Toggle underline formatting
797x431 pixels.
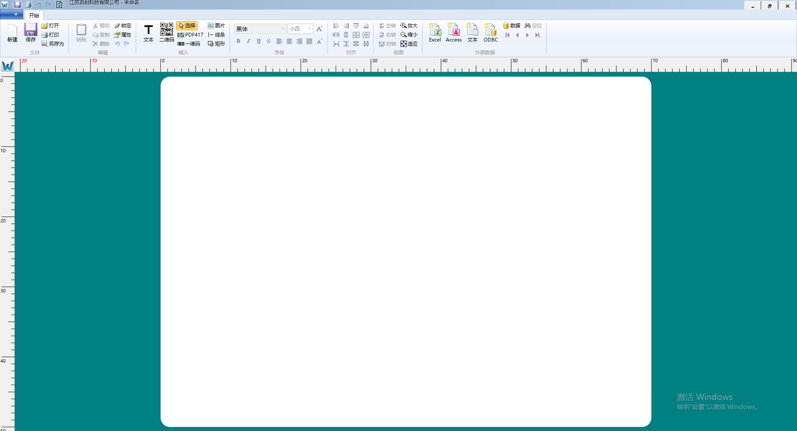pyautogui.click(x=259, y=41)
